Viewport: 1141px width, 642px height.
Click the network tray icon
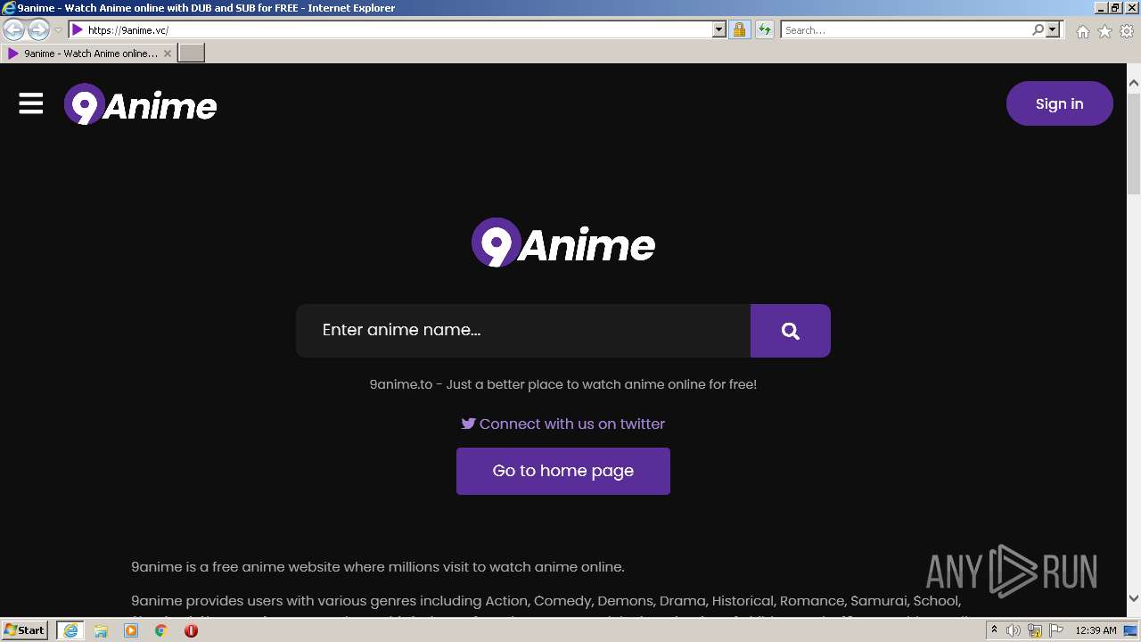1035,630
